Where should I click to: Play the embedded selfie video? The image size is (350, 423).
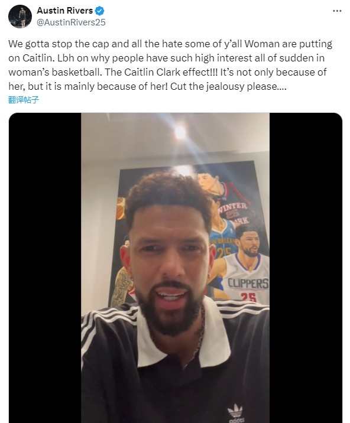175,268
